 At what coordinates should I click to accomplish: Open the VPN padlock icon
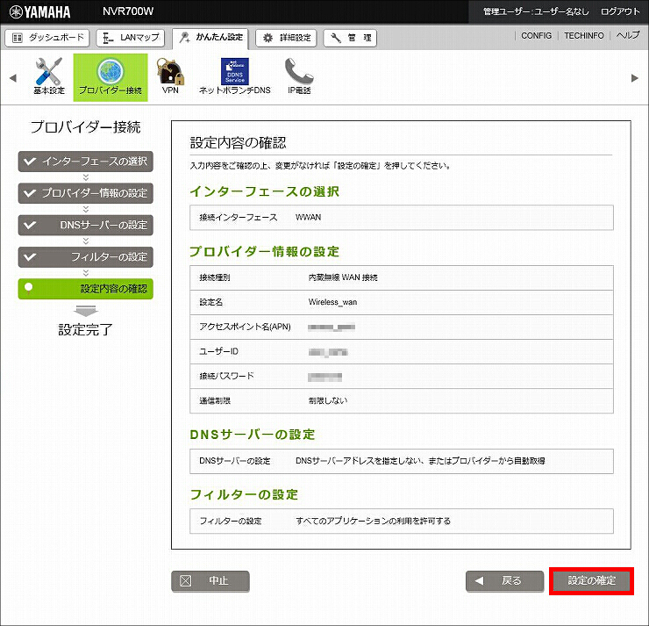[x=170, y=76]
